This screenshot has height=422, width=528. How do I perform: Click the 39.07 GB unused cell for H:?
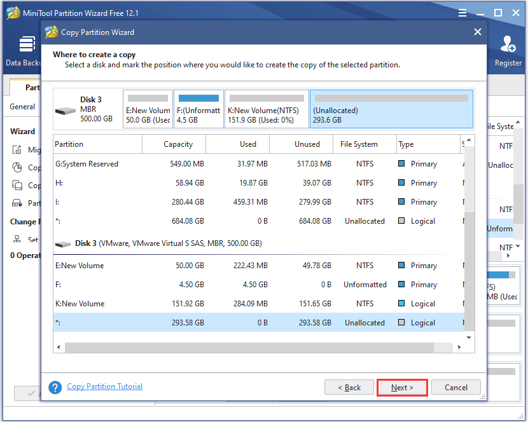click(317, 183)
